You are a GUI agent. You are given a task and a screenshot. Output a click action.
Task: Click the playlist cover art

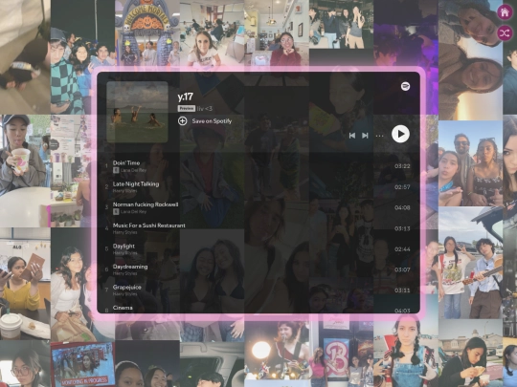coord(137,112)
